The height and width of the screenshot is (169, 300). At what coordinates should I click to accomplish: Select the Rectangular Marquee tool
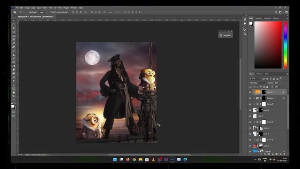(14, 24)
